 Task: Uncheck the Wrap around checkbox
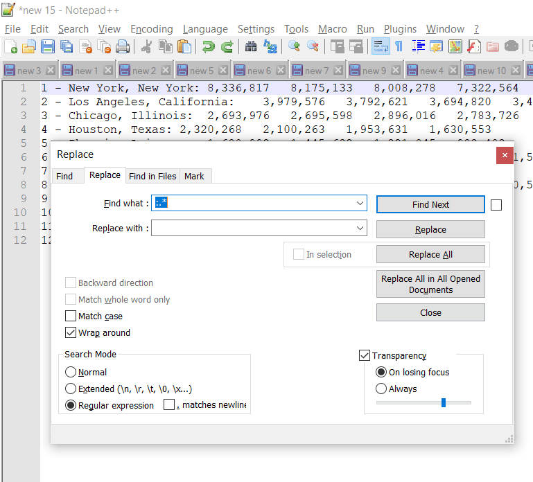[x=71, y=332]
